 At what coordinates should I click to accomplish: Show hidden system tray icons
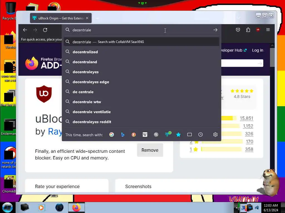point(237,208)
